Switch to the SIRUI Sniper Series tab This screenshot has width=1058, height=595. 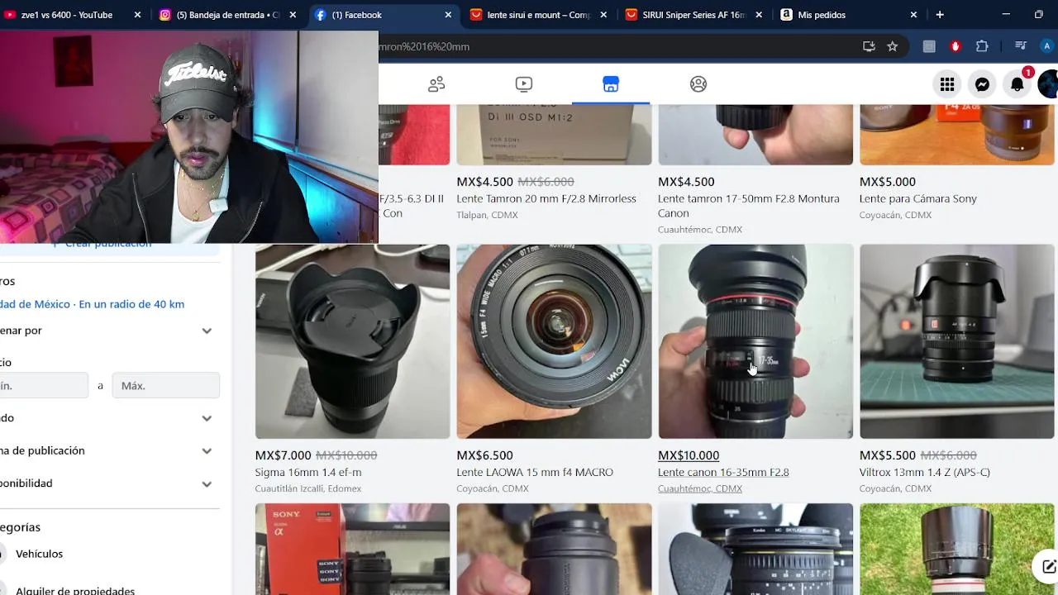[x=693, y=15]
